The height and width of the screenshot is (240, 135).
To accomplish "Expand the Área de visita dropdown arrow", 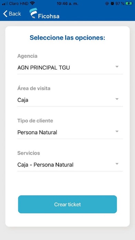I will [117, 99].
